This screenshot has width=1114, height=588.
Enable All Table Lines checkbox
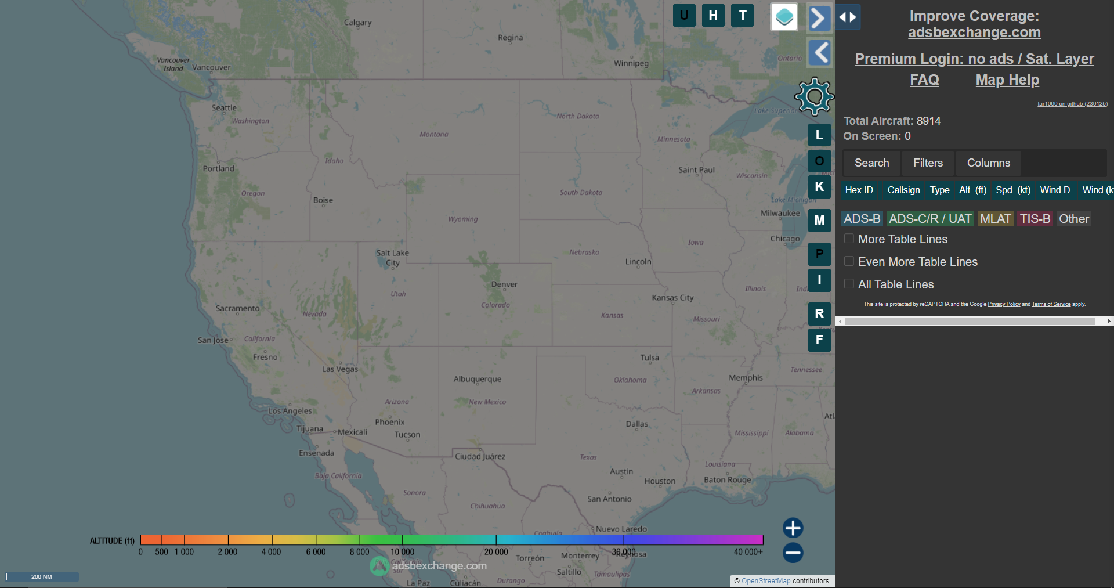[849, 284]
